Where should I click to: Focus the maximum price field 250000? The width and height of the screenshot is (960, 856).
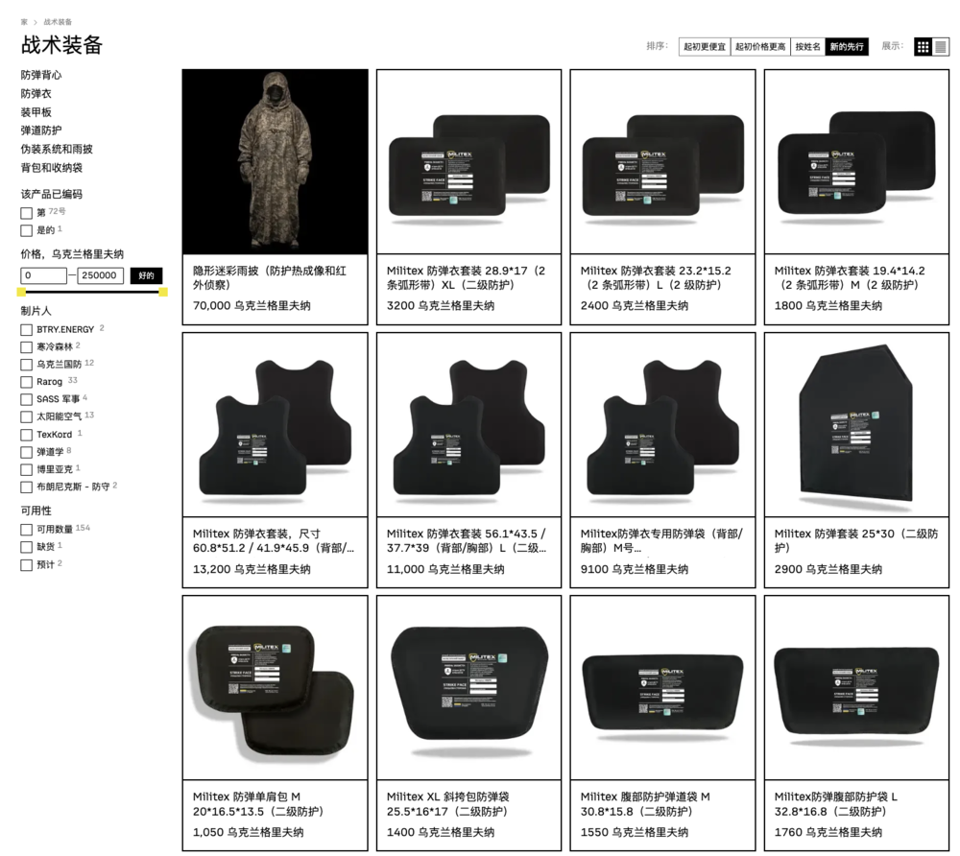[101, 276]
